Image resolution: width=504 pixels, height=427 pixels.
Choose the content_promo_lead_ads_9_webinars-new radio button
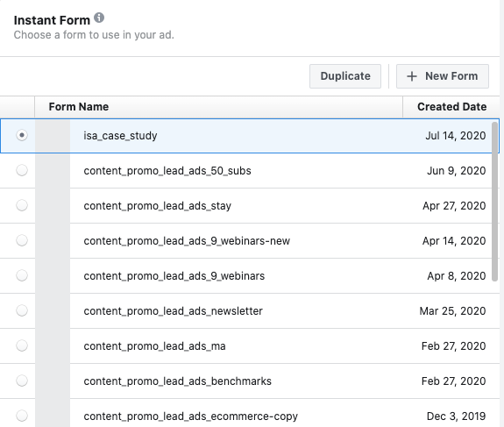point(22,240)
